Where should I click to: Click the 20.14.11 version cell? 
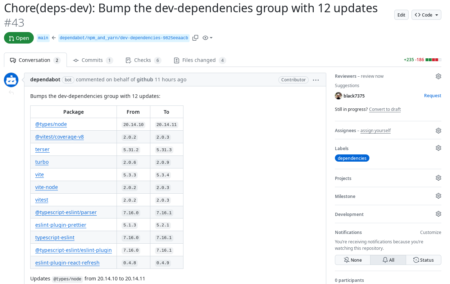[167, 125]
